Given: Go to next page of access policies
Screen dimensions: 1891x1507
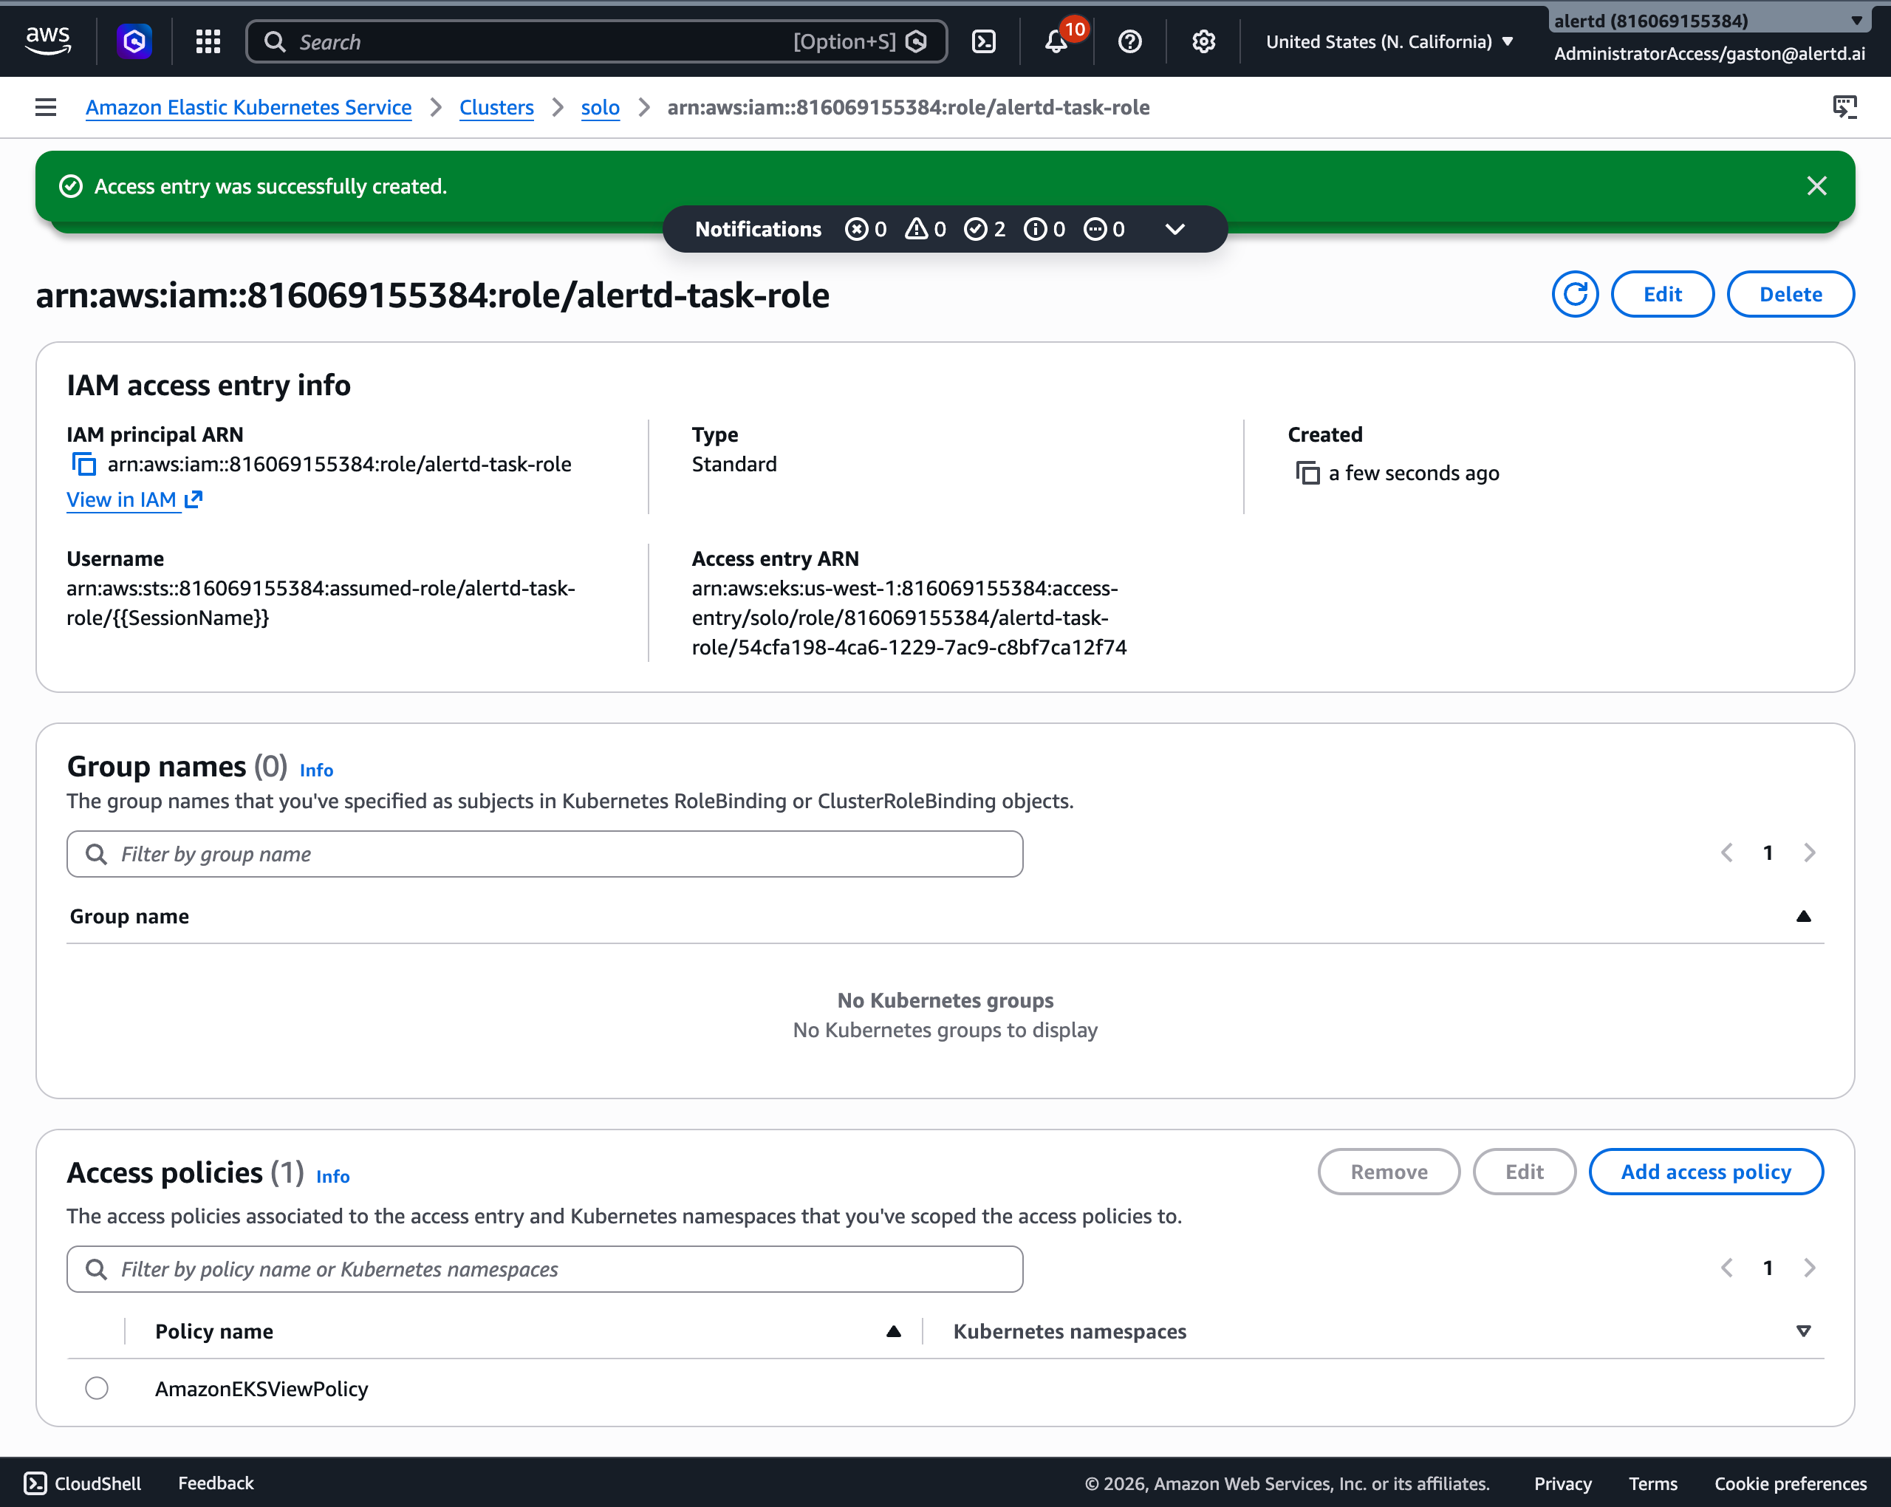Looking at the screenshot, I should pos(1808,1268).
